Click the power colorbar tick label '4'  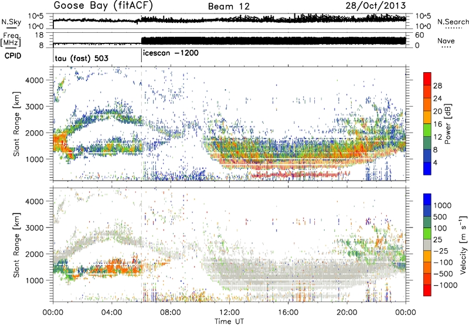[x=435, y=162]
